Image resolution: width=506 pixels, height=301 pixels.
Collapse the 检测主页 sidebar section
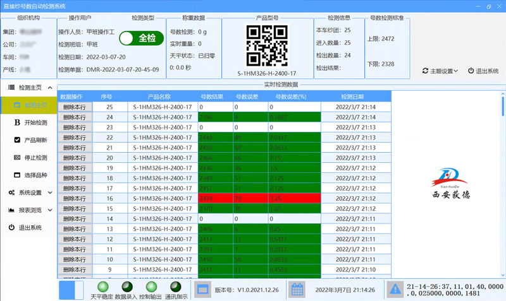point(49,88)
